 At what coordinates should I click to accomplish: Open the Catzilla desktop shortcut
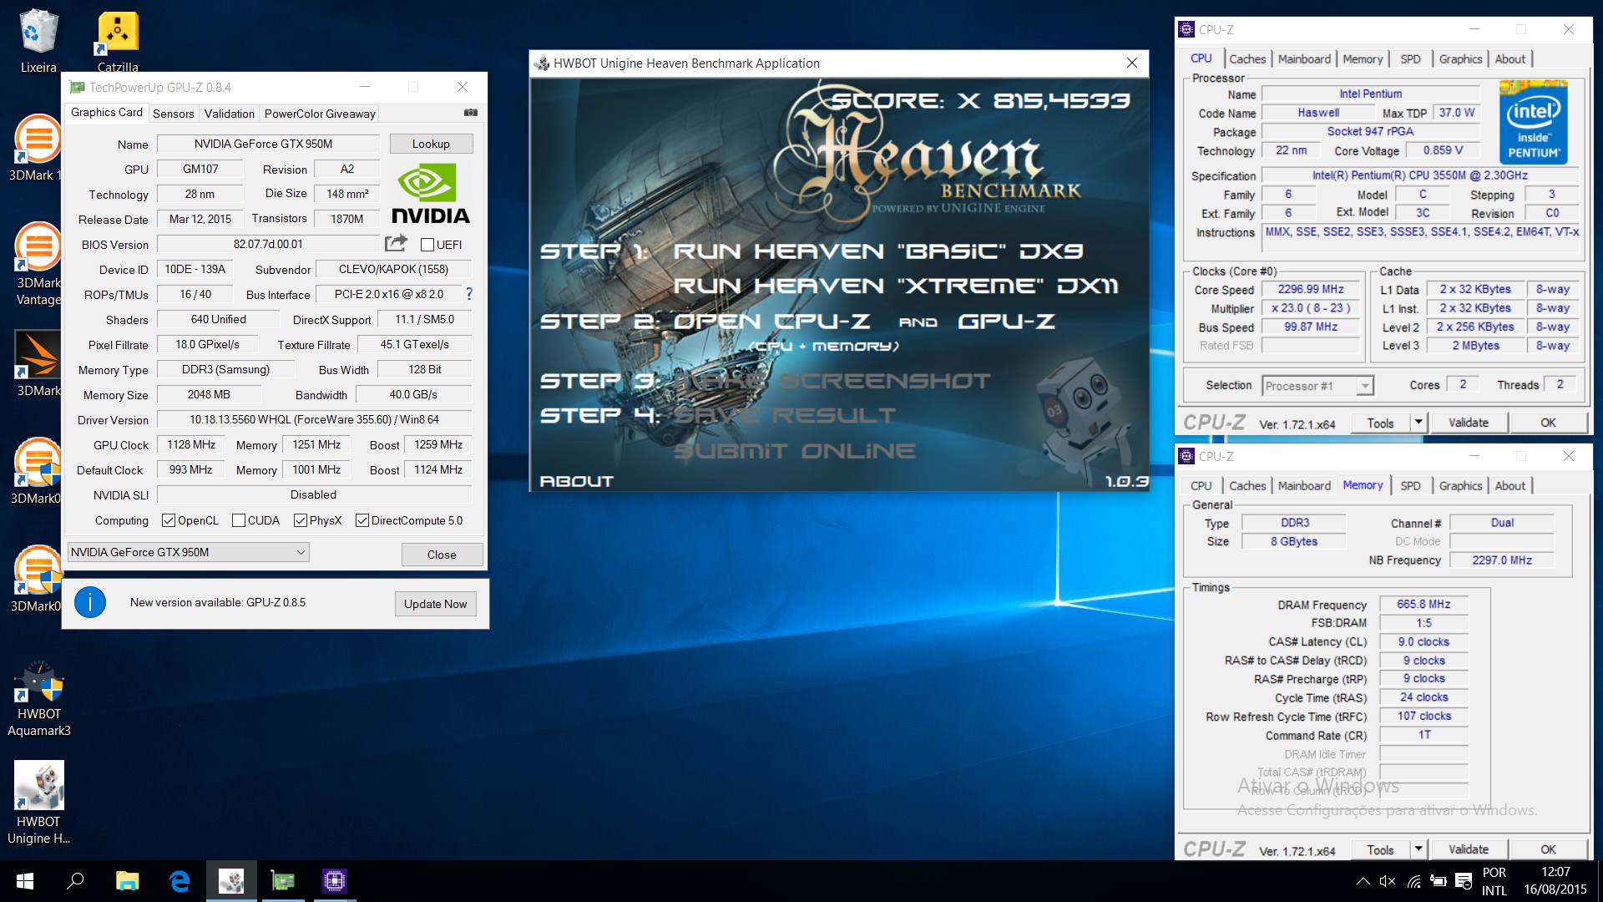(x=118, y=40)
